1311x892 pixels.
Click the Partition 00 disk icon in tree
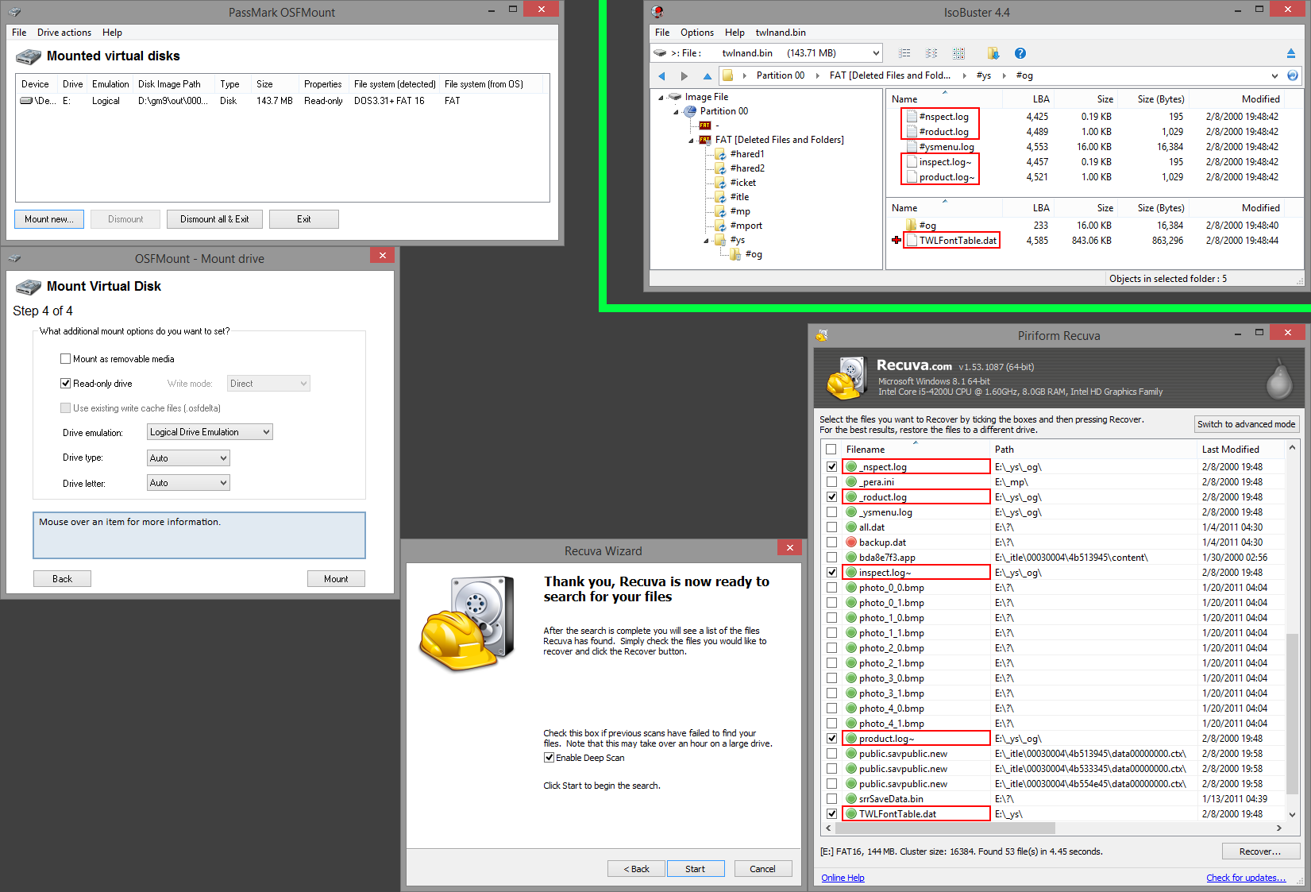[x=690, y=111]
